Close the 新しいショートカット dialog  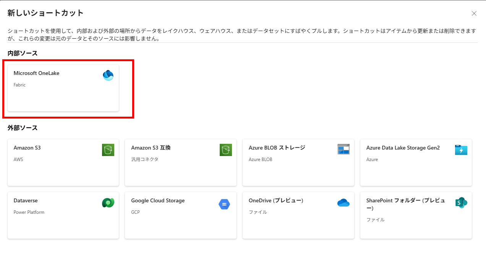[x=474, y=13]
